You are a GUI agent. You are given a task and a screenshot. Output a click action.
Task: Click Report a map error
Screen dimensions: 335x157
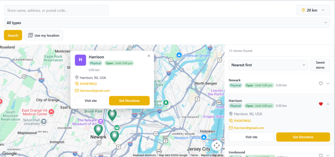click(x=212, y=155)
